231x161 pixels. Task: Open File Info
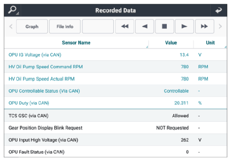coord(65,26)
